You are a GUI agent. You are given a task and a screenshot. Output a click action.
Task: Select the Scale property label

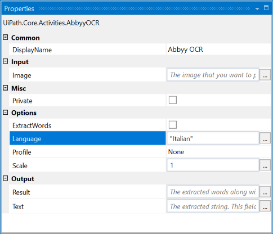point(20,165)
